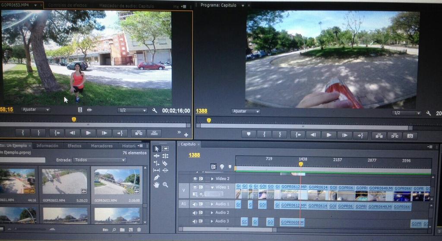
Task: Select the Zoom magnifier tool
Action: (x=165, y=185)
